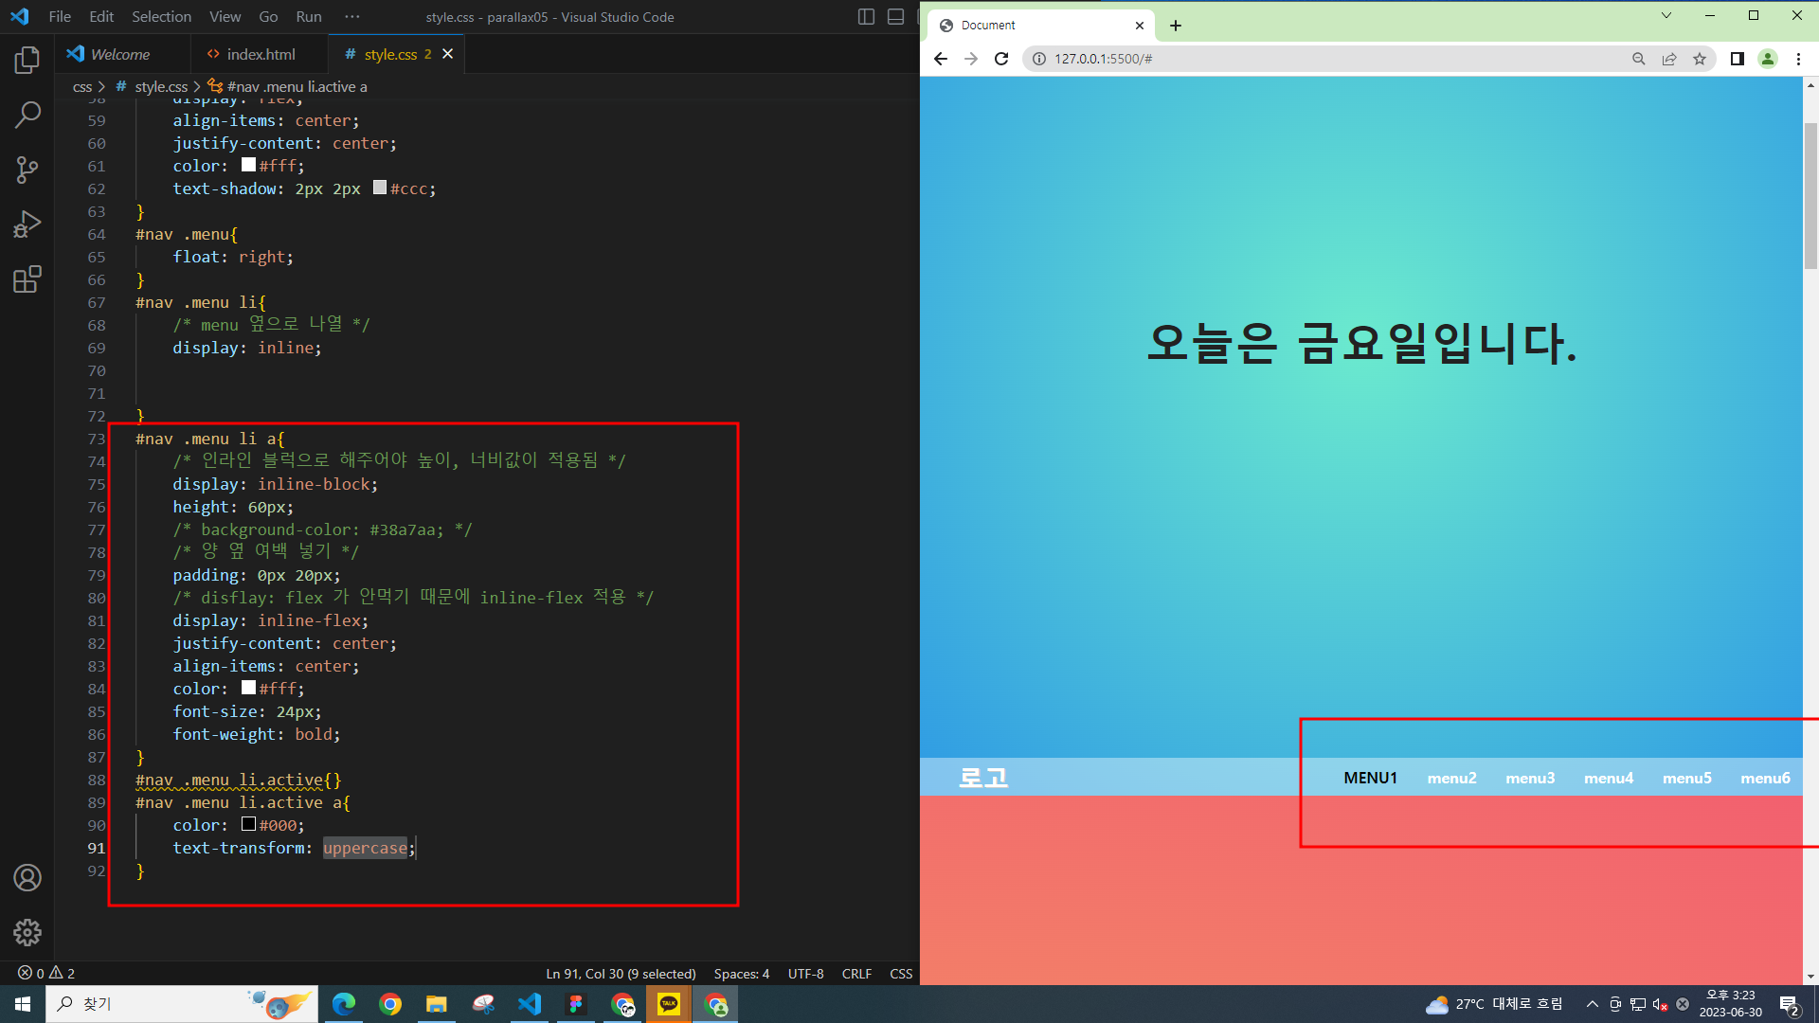This screenshot has height=1023, width=1819.
Task: Bookmark this page with star icon
Action: 1700,59
